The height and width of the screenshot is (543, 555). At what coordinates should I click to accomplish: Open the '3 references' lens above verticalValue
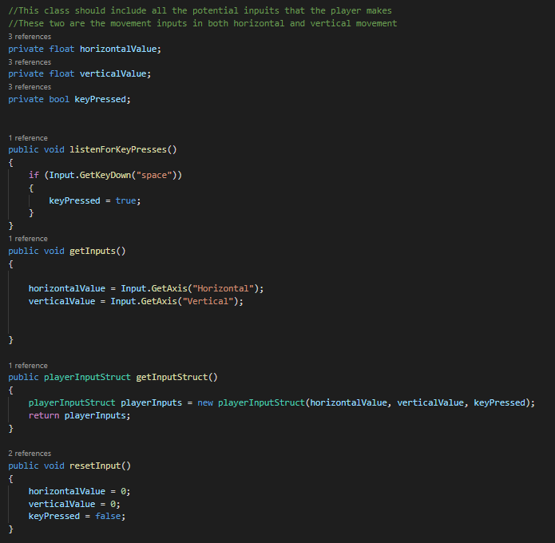(30, 62)
